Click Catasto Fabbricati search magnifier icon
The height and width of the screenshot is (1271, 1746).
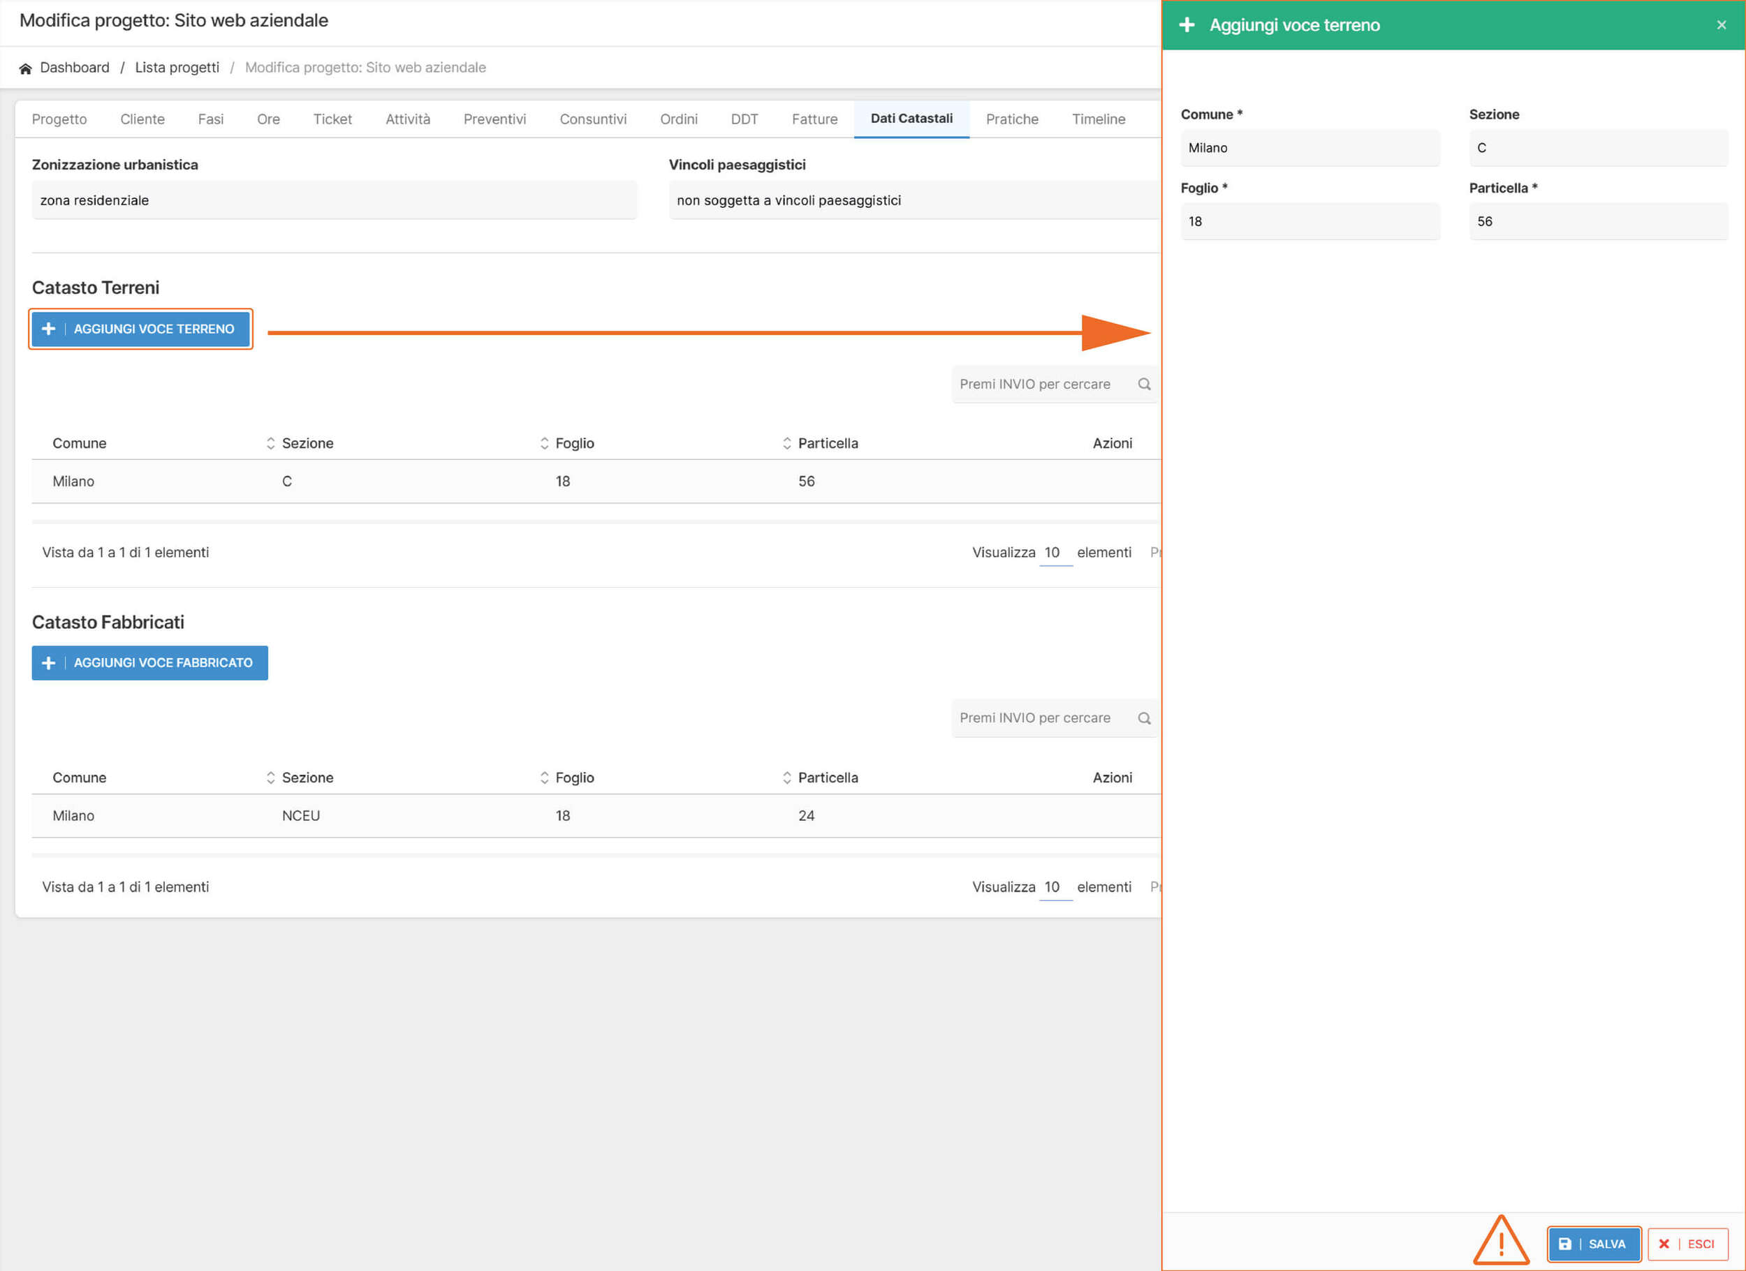pos(1144,718)
